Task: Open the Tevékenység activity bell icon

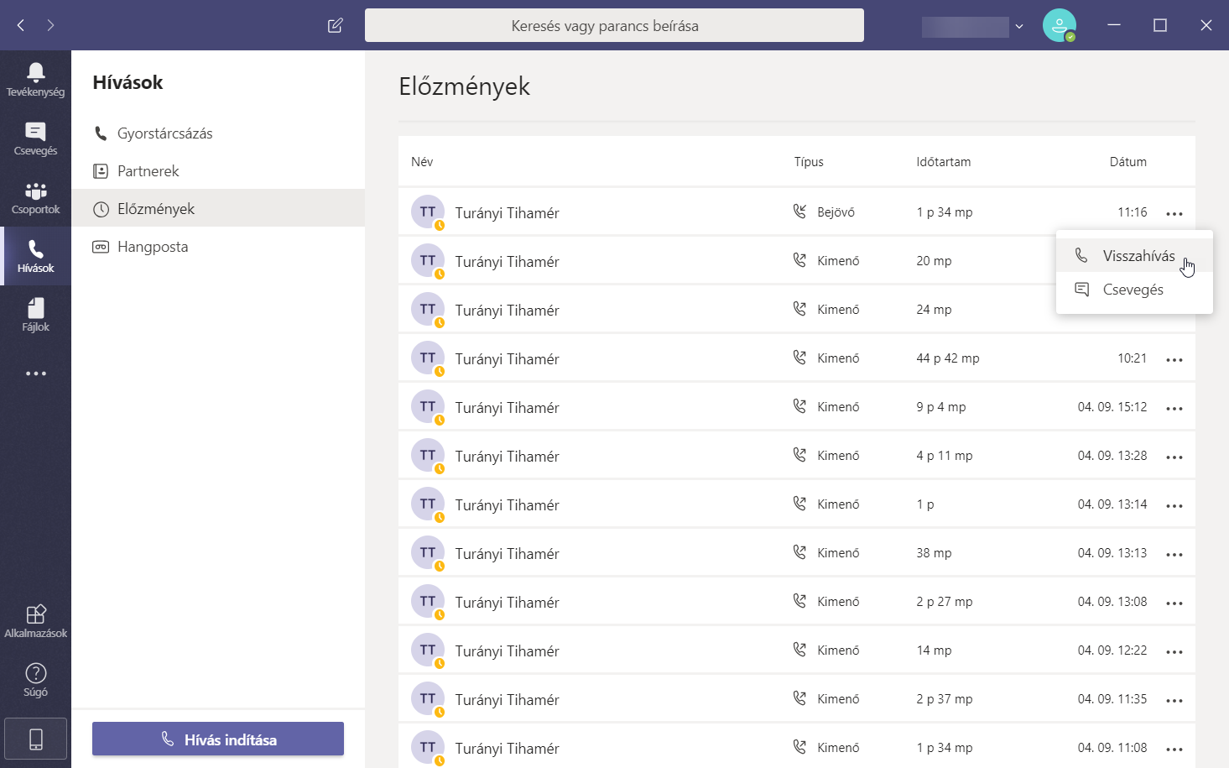Action: pos(35,79)
